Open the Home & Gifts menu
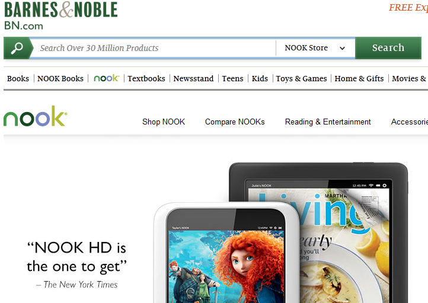428x303 pixels. (359, 79)
